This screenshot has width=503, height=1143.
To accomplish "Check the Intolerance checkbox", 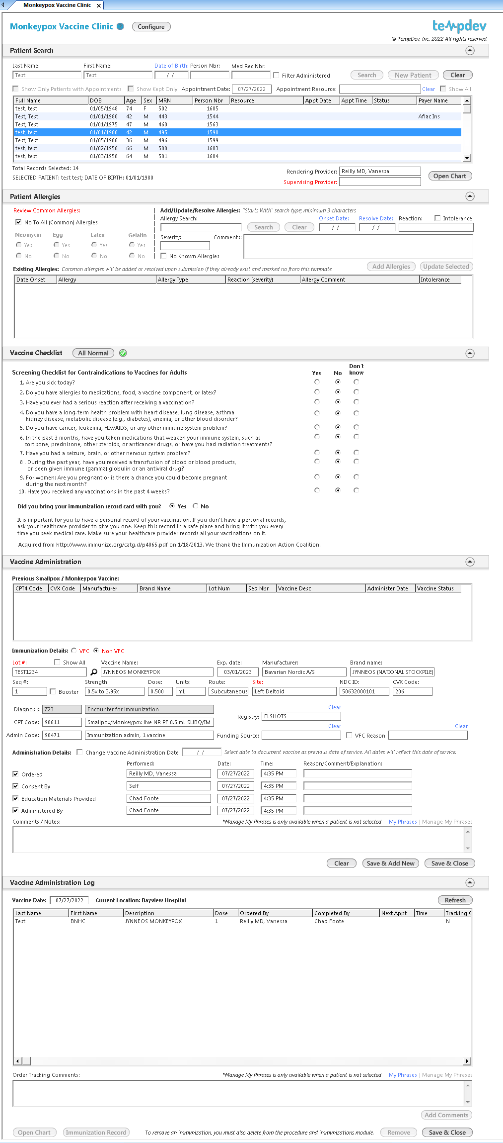I will [x=437, y=218].
